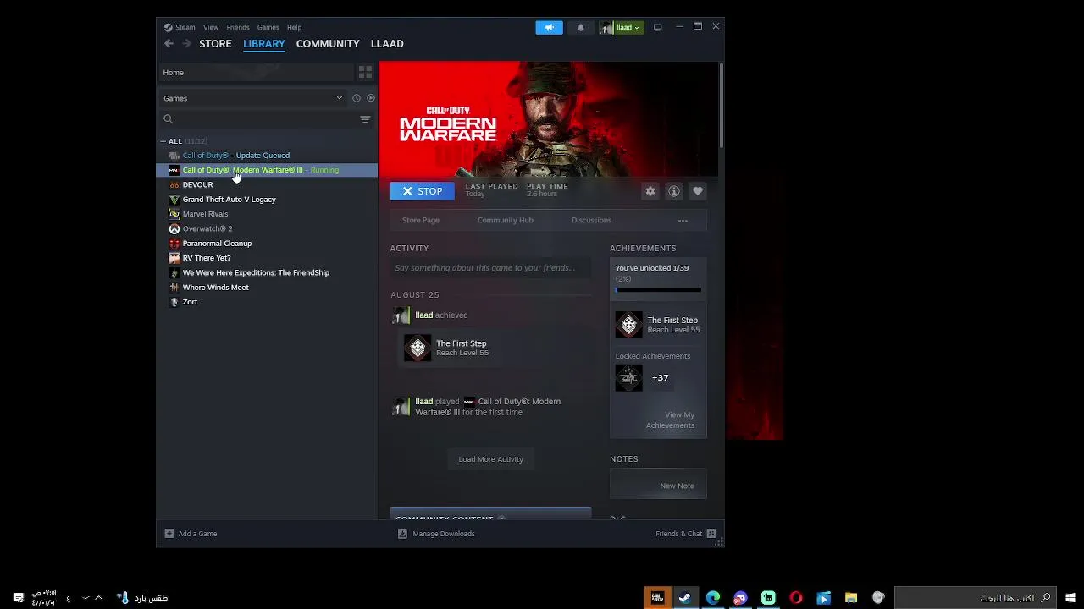The width and height of the screenshot is (1084, 609).
Task: Open locked achievements +37 icon
Action: click(628, 378)
